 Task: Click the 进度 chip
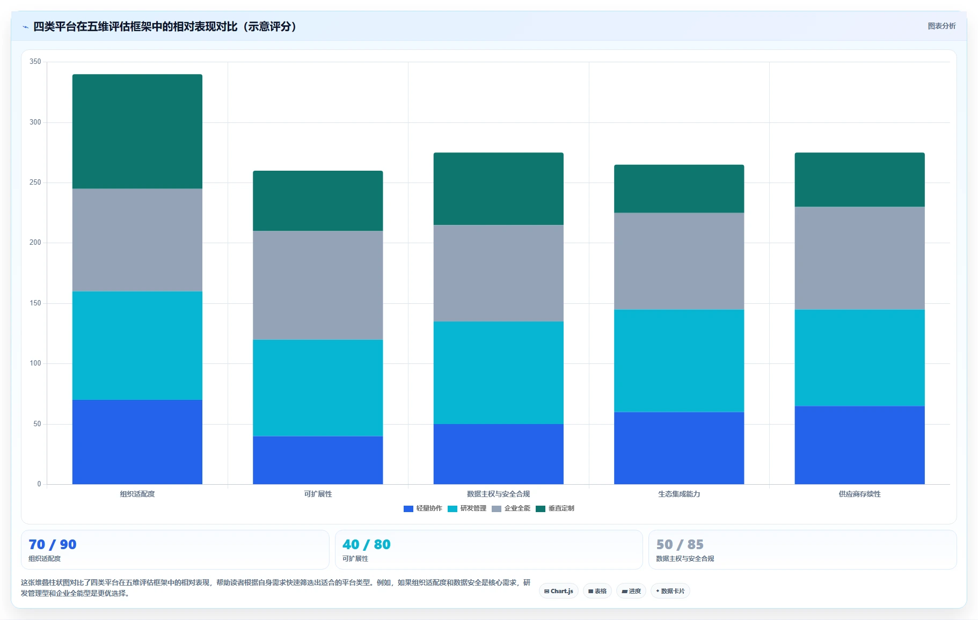(x=631, y=591)
